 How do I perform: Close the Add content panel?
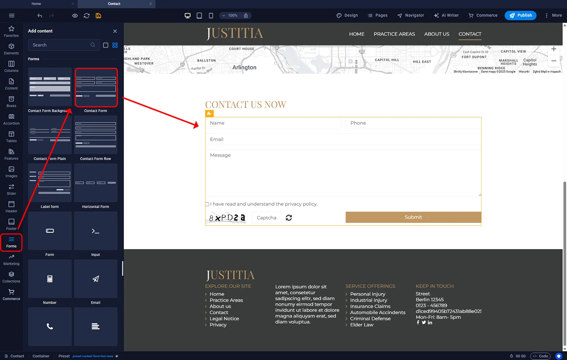coord(115,31)
